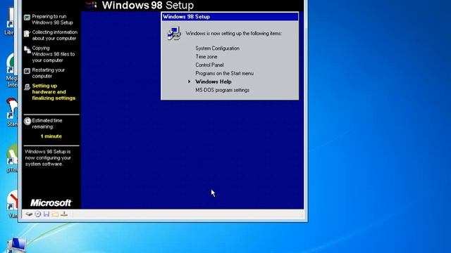Click the CD drive icon in VM status bar
Image resolution: width=451 pixels, height=253 pixels.
click(38, 214)
